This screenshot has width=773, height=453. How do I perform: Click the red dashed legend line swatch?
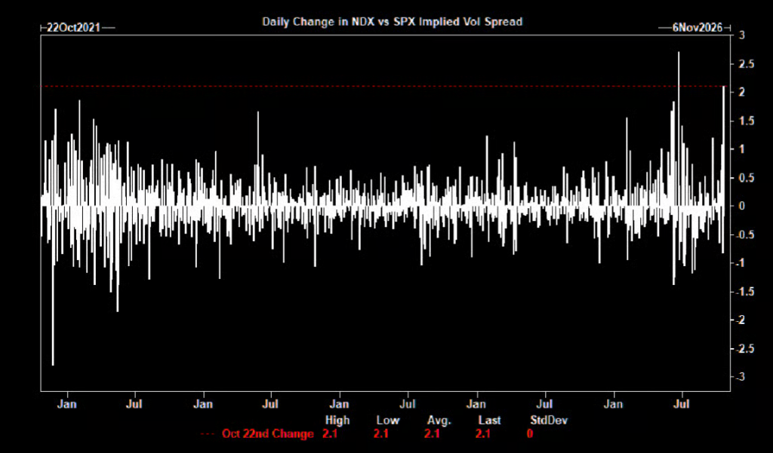point(208,434)
